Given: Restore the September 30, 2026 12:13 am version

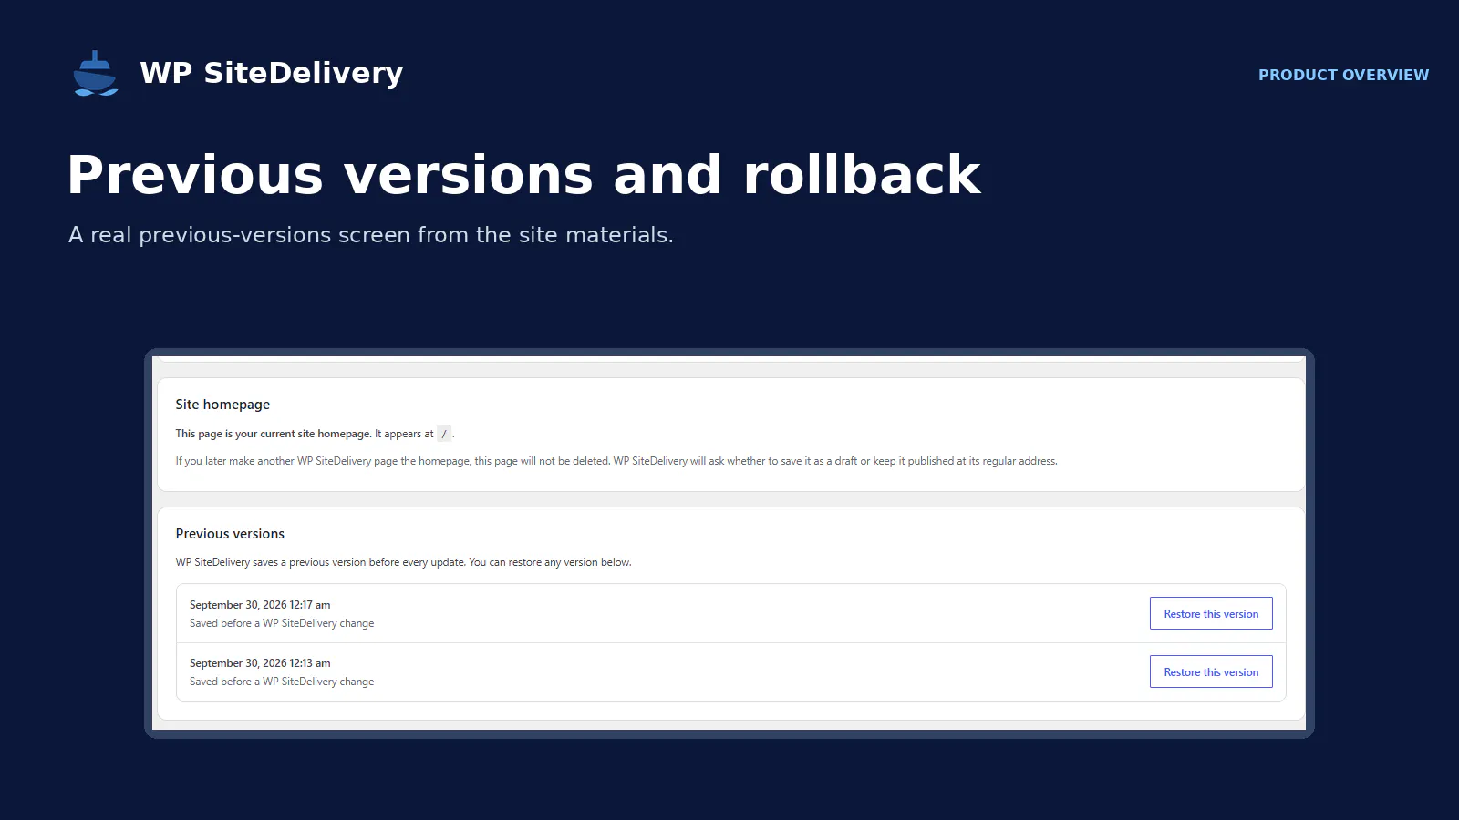Looking at the screenshot, I should pos(1211,672).
